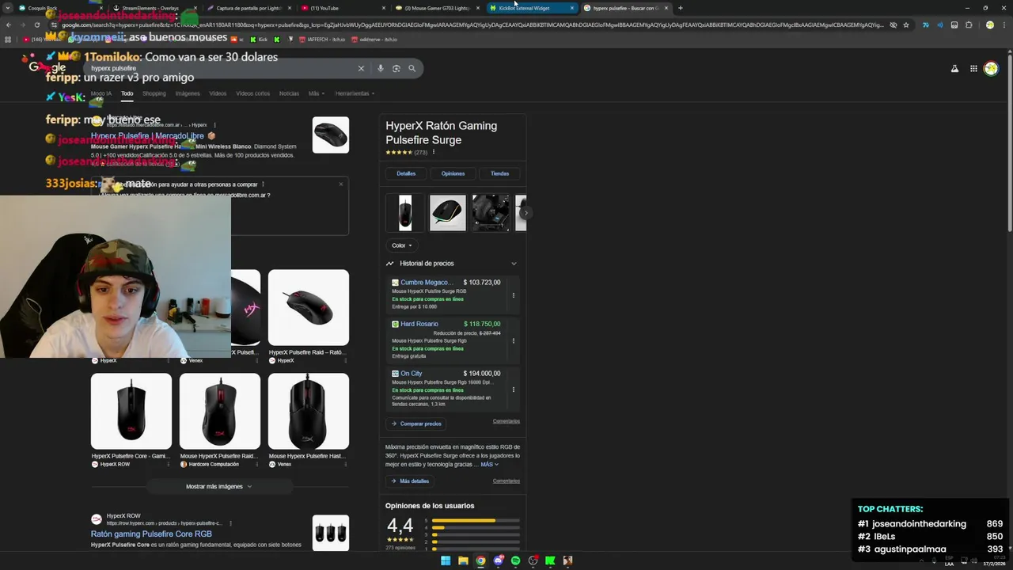Collapse Historial de precios section
This screenshot has height=570, width=1013.
514,264
